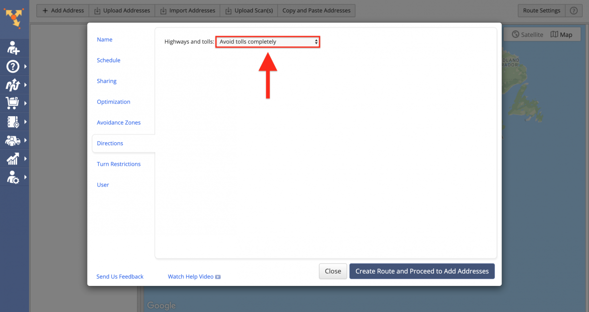Open the Send Us Feedback link
Viewport: 589px width, 312px height.
click(120, 277)
